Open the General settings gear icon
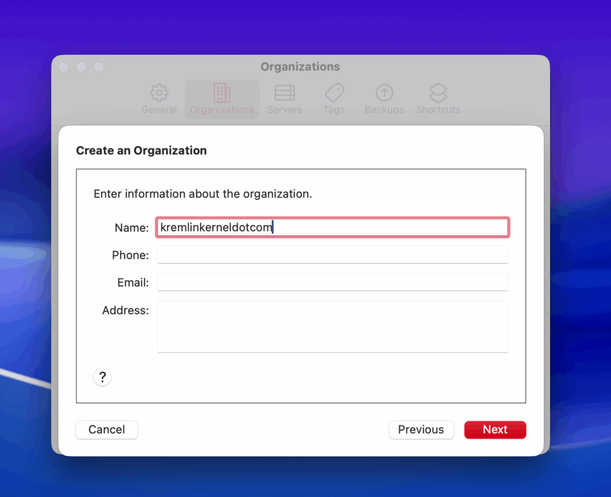Image resolution: width=611 pixels, height=497 pixels. coord(159,93)
